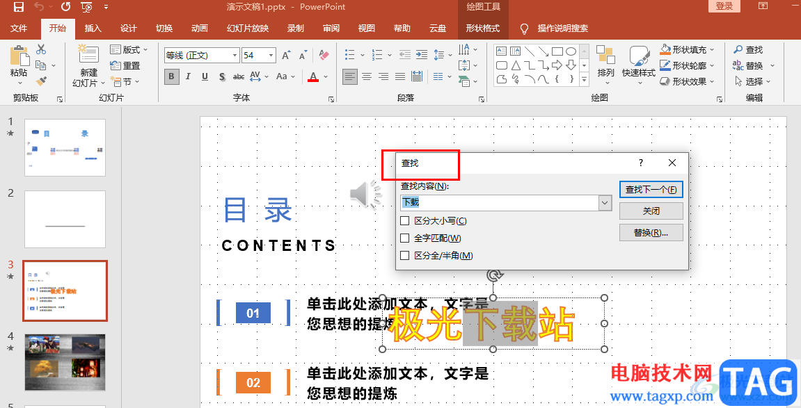Image resolution: width=801 pixels, height=408 pixels.
Task: Open the line spacing icon
Action: point(439,55)
